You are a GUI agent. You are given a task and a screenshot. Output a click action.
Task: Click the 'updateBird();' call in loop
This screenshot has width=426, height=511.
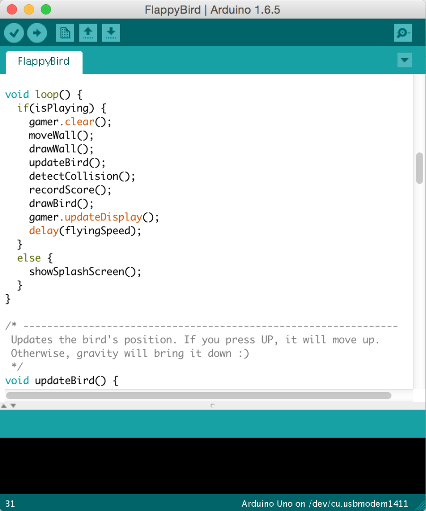click(x=67, y=163)
